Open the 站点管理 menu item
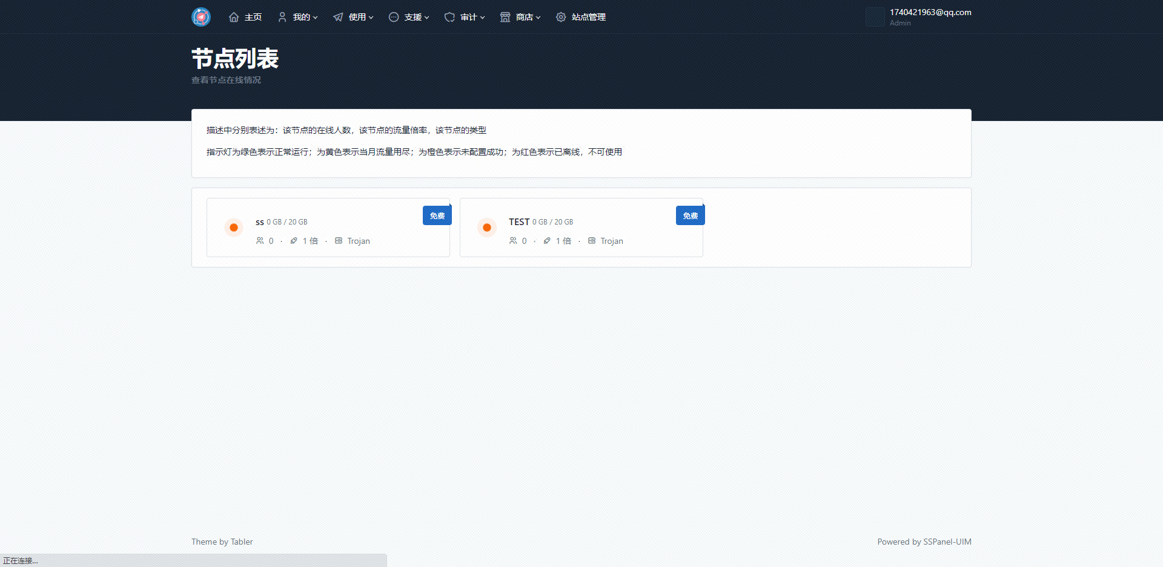1163x567 pixels. click(x=588, y=17)
